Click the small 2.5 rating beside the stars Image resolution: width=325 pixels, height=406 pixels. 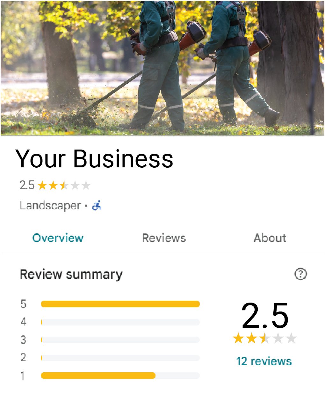click(x=27, y=185)
